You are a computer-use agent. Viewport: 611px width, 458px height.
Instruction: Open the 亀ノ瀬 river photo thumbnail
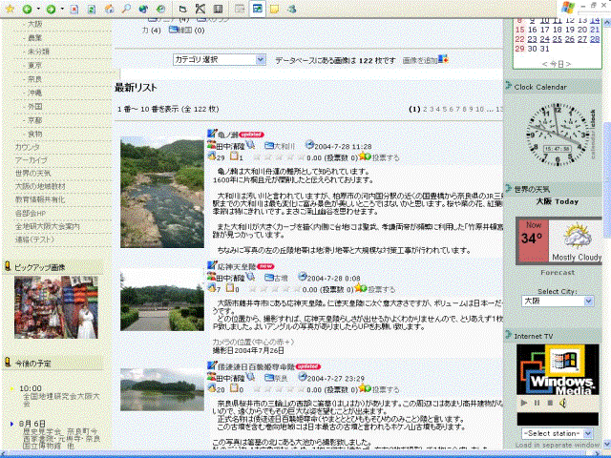162,192
